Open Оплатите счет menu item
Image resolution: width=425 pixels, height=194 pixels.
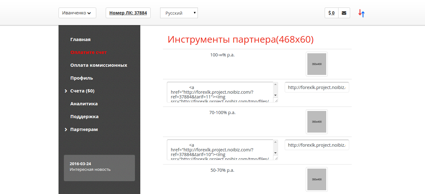point(89,52)
